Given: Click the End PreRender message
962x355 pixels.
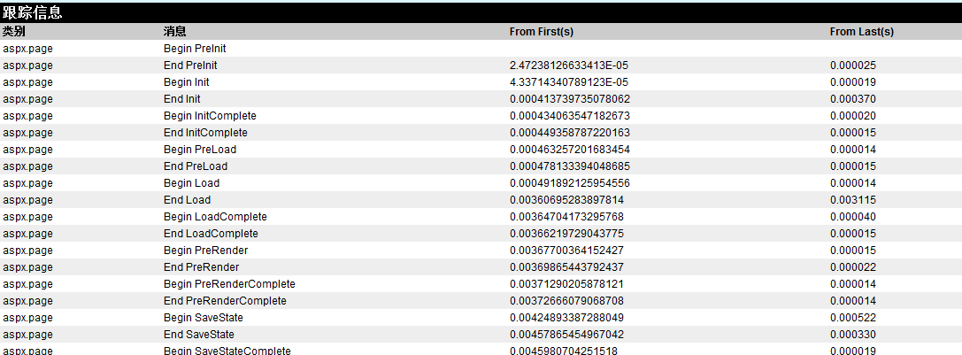Looking at the screenshot, I should pyautogui.click(x=201, y=267).
